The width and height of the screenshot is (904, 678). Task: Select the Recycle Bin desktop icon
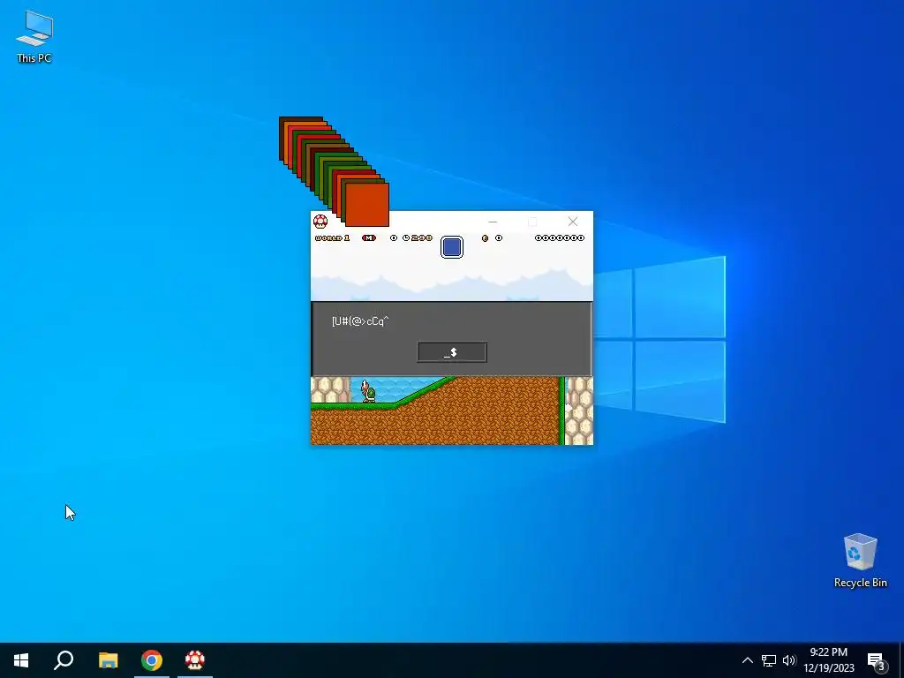pyautogui.click(x=860, y=561)
